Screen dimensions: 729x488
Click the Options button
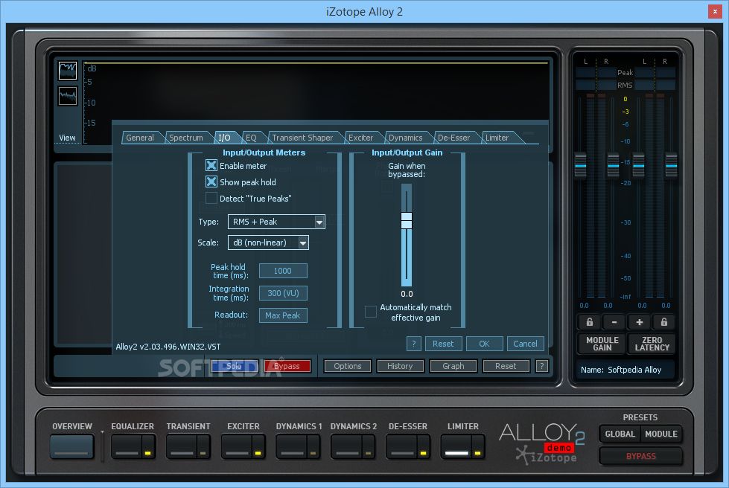coord(347,366)
